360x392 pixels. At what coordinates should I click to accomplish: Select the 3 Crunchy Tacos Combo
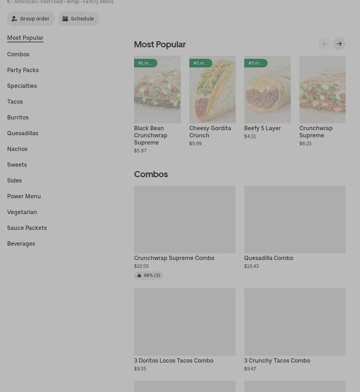pyautogui.click(x=295, y=322)
